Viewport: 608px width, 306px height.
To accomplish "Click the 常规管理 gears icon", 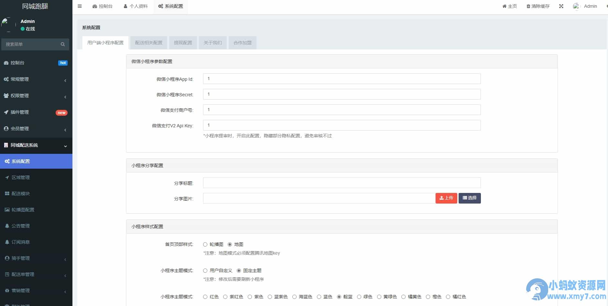I will pyautogui.click(x=6, y=79).
